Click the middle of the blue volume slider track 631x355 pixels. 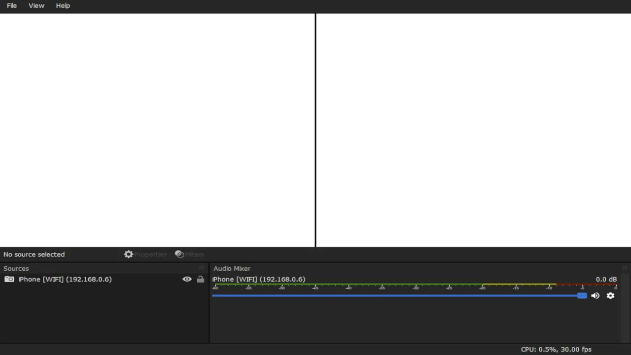(x=399, y=296)
